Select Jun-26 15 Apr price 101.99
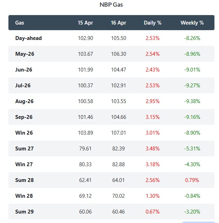 (x=85, y=70)
